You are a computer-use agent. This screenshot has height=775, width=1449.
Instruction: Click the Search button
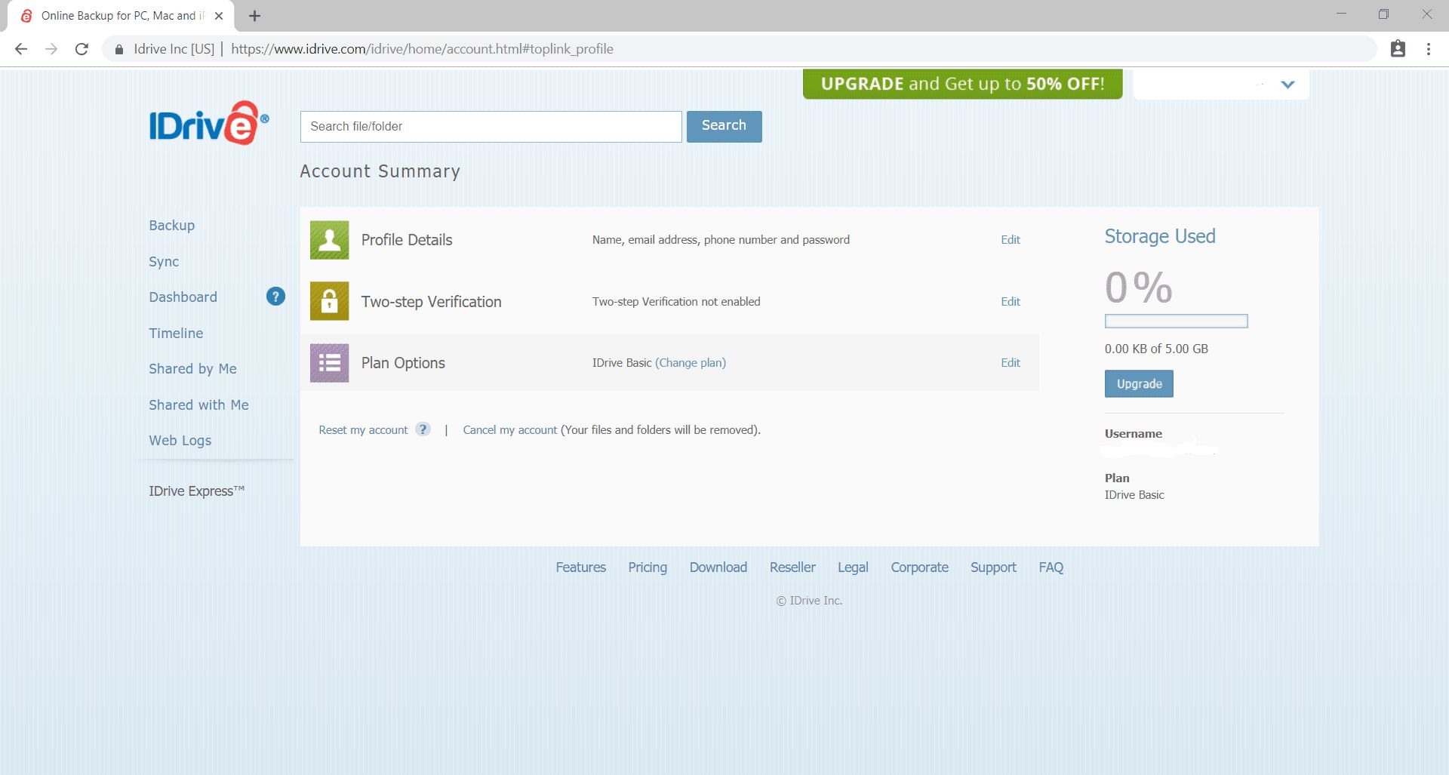point(724,126)
